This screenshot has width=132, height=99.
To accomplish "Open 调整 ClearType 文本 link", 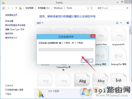I will click(15, 29).
